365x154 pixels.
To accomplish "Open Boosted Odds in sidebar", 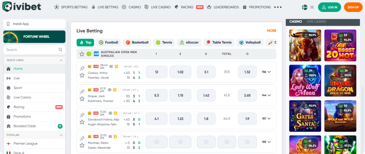I will tap(34, 126).
